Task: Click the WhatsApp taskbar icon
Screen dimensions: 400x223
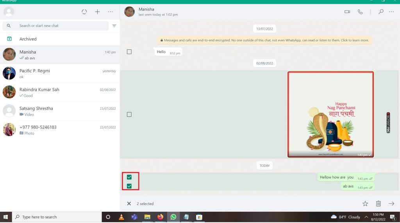Action: 173,217
